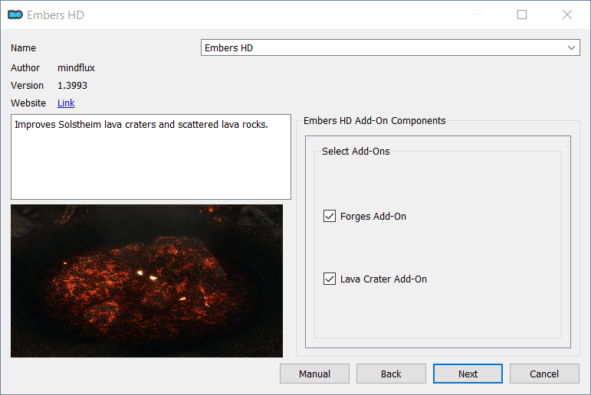Uncheck the Lava Crater Add-On checkbox
Image resolution: width=591 pixels, height=395 pixels.
click(330, 279)
